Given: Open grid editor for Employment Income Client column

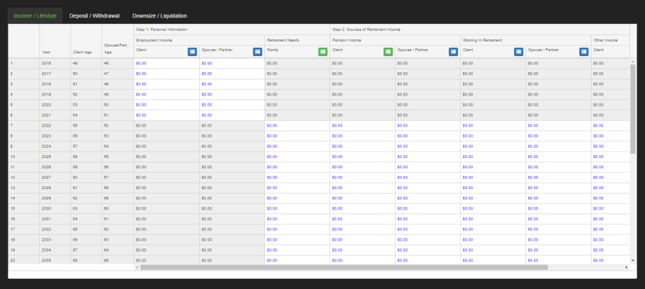Looking at the screenshot, I should (x=192, y=52).
